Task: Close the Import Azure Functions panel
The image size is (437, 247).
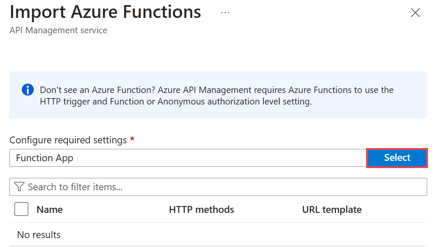Action: click(x=415, y=13)
